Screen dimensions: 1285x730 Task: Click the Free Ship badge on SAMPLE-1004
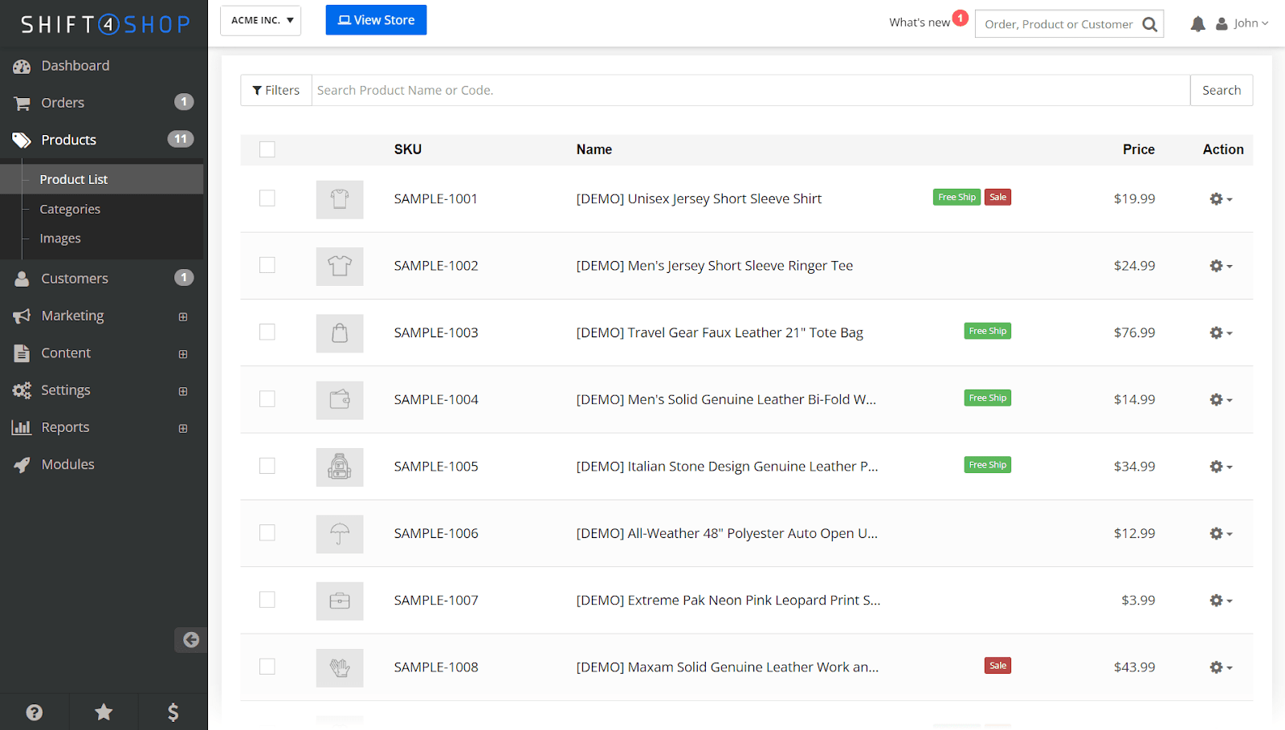pyautogui.click(x=987, y=397)
